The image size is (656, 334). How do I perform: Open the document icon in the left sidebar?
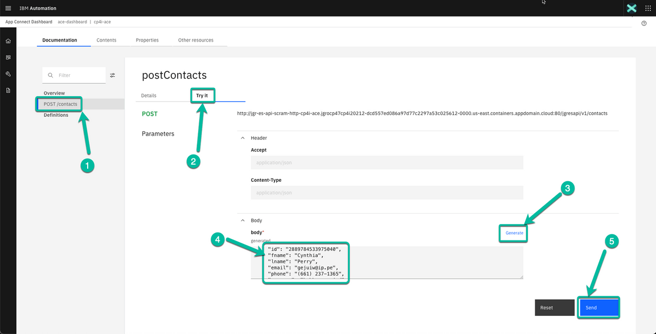click(8, 90)
